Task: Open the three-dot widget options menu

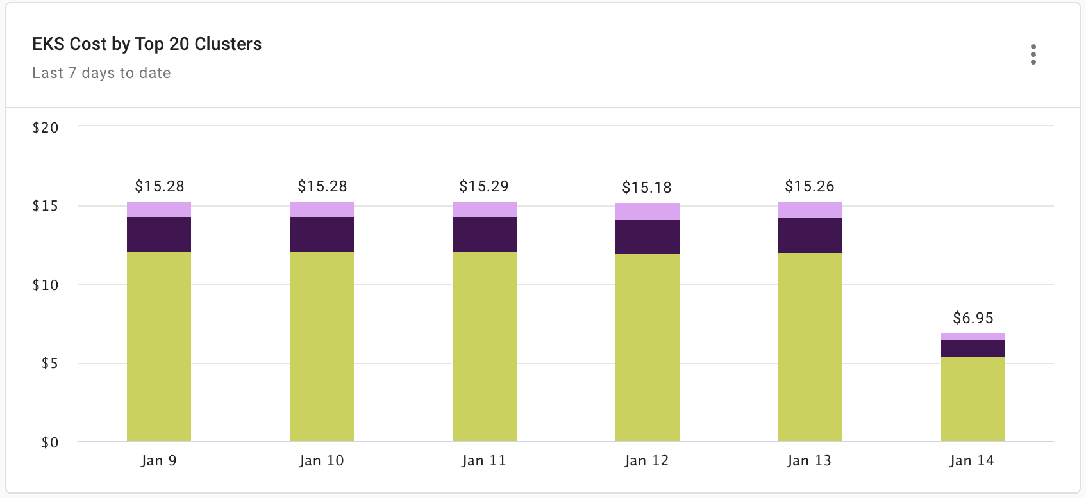Action: coord(1033,55)
